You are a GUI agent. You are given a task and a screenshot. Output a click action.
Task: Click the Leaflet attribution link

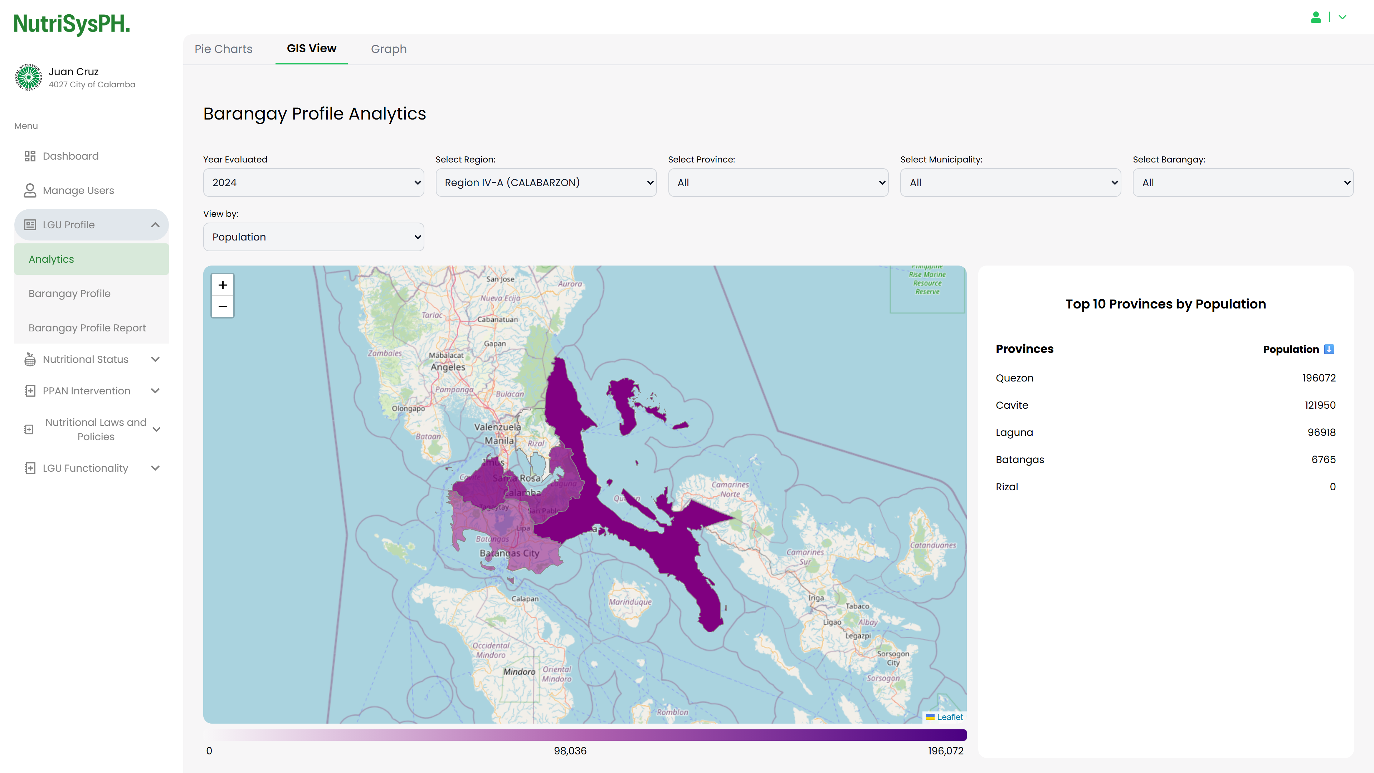coord(949,717)
